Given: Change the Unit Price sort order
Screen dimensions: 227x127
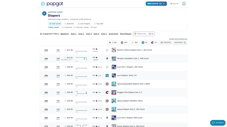Looking at the screenshot, I should click(180, 43).
